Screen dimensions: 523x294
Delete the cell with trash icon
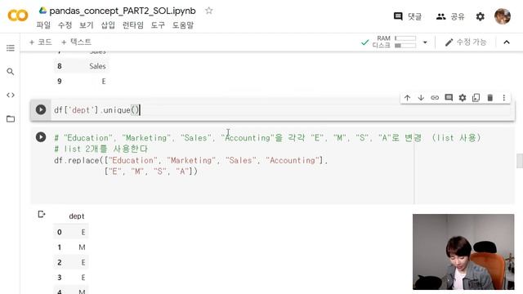[x=490, y=98]
